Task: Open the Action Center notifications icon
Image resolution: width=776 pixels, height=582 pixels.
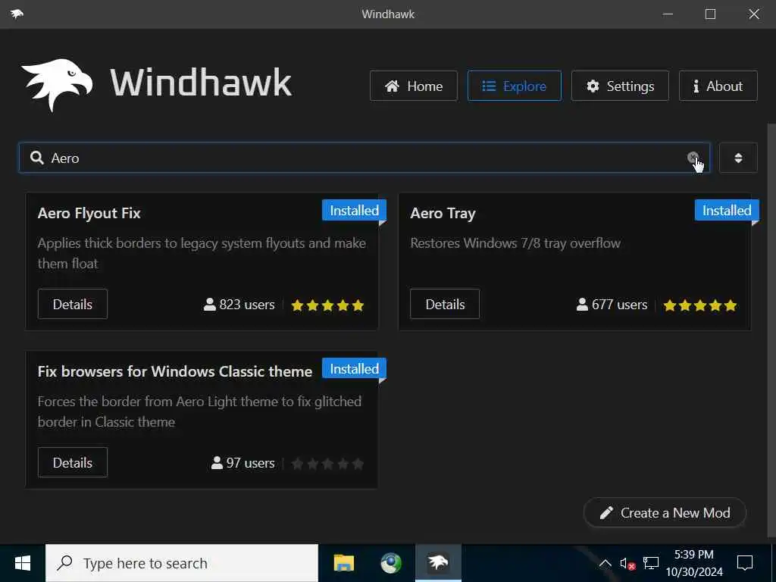Action: pos(745,563)
